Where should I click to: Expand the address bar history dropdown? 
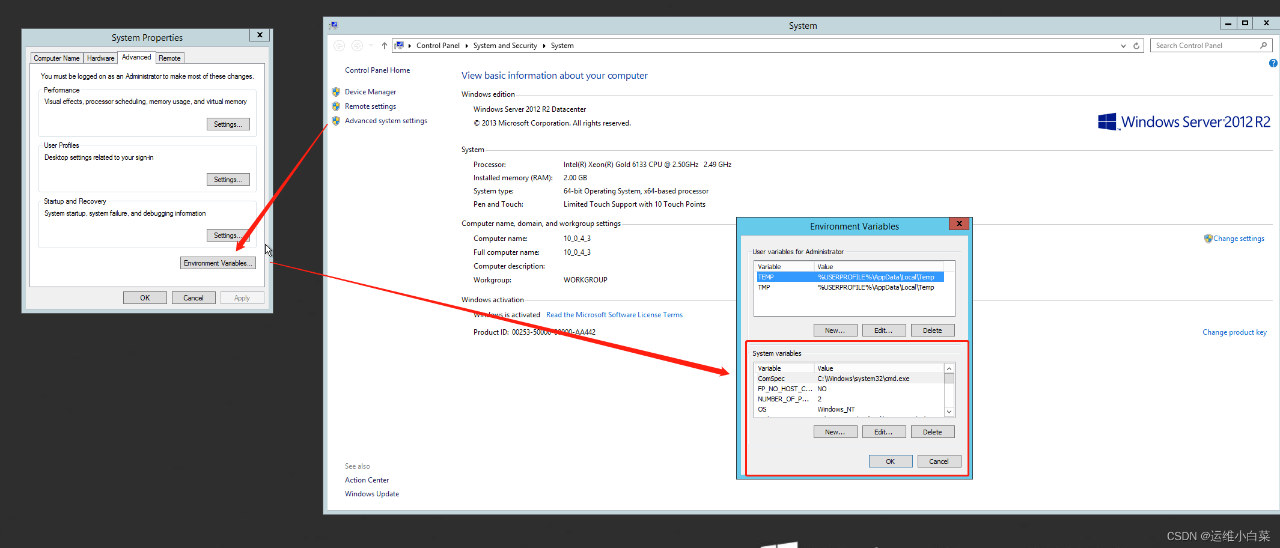pyautogui.click(x=1123, y=46)
